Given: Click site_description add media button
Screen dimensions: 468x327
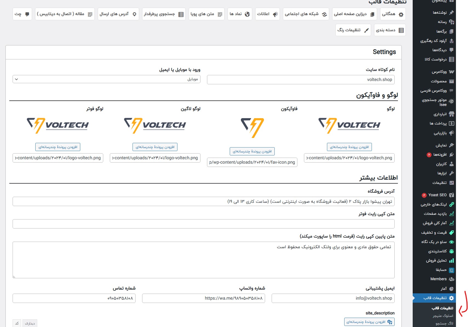Looking at the screenshot, I should click(369, 322).
